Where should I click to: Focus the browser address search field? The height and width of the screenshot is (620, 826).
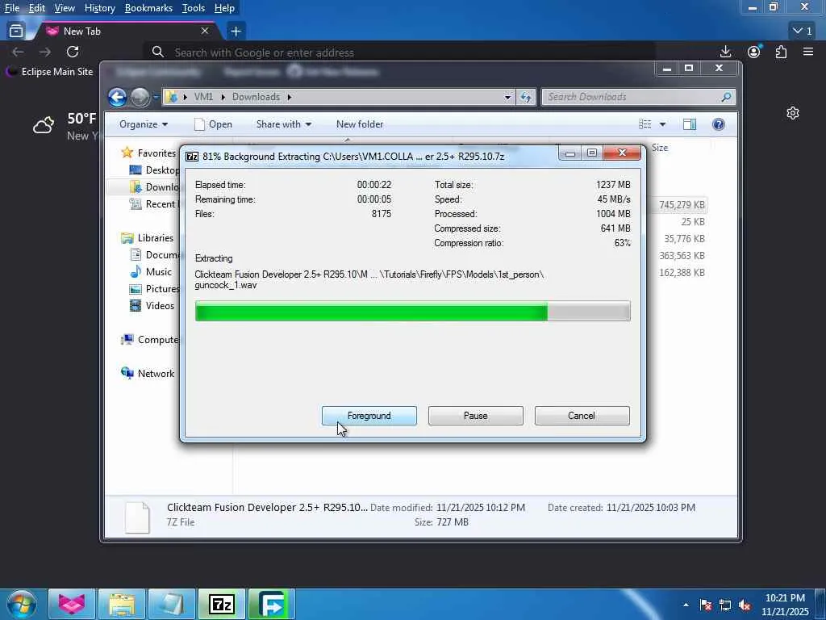pos(400,52)
